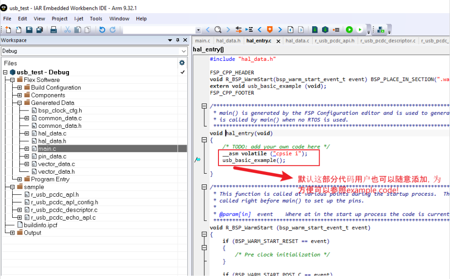Click the orange Toggle Bookmark icon

[270, 29]
